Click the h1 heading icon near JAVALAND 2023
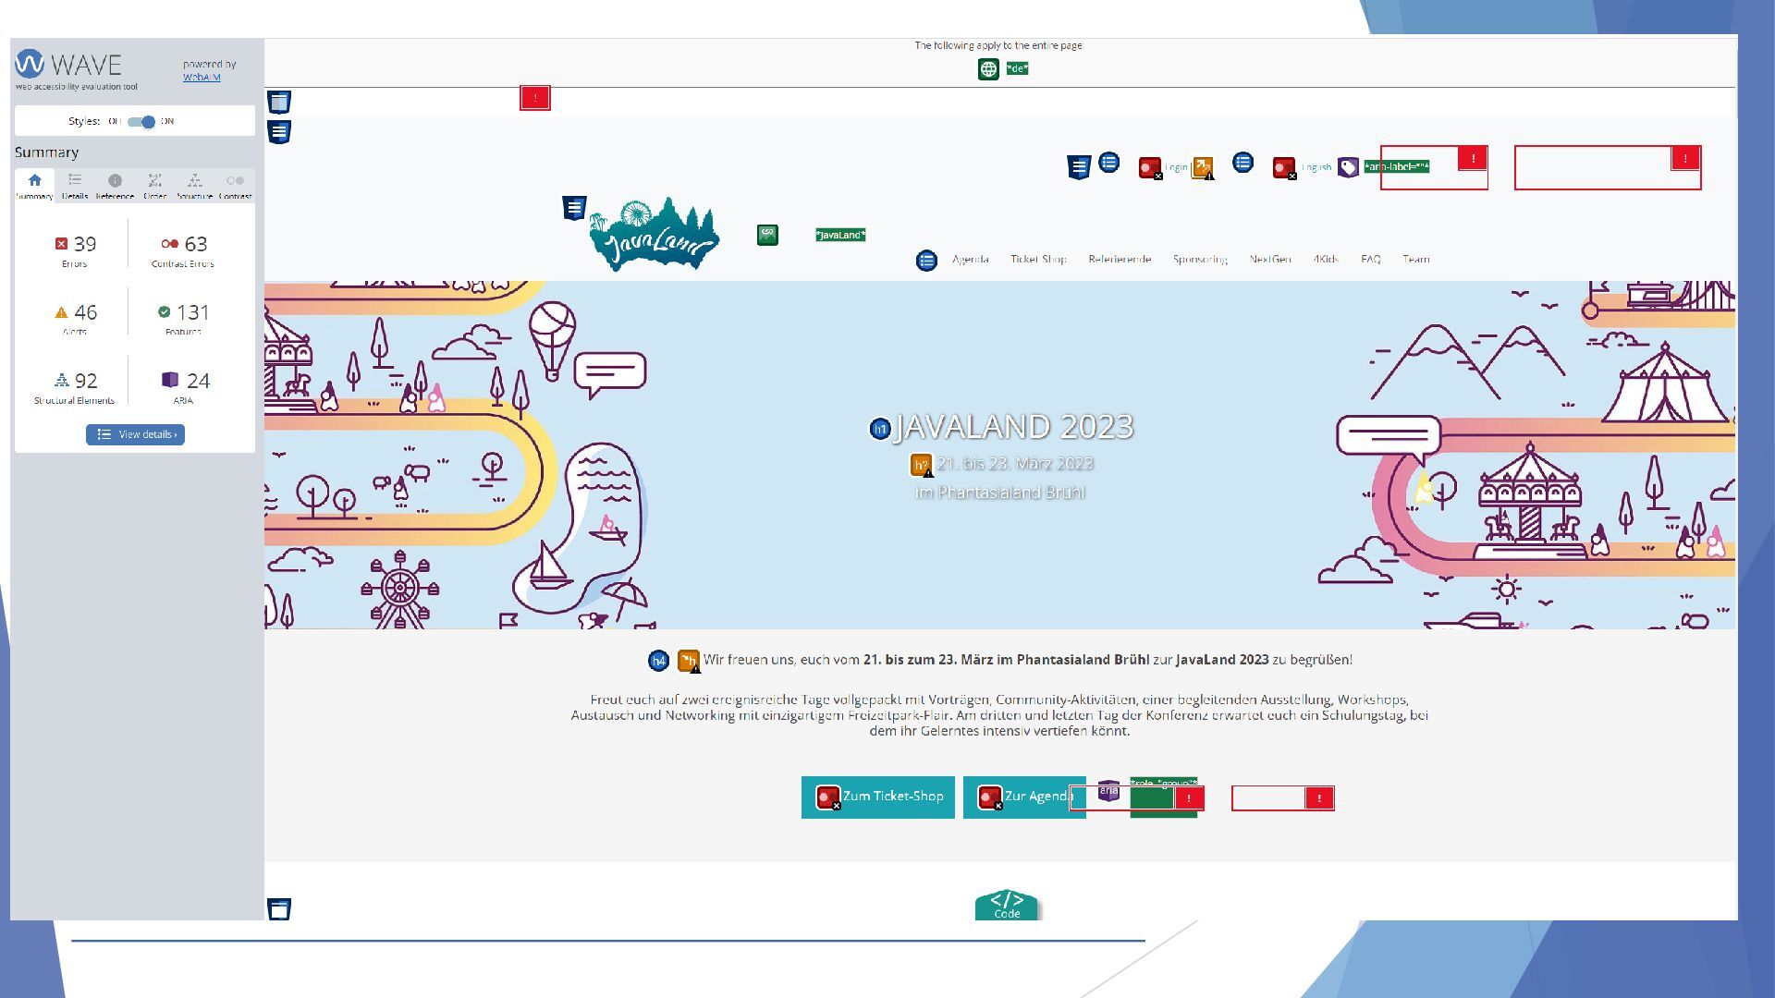 tap(880, 429)
